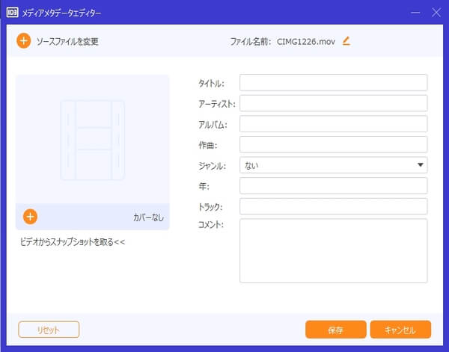Click the orange plus icon for source file change

[23, 41]
